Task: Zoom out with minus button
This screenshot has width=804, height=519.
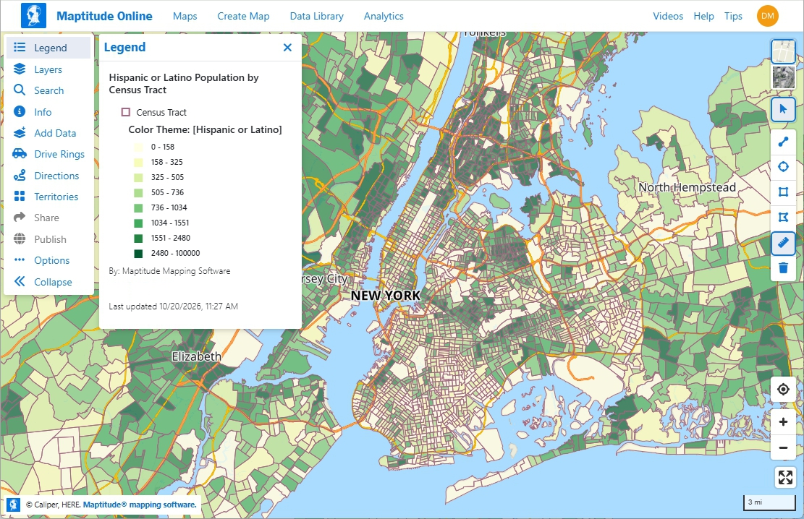Action: click(x=783, y=447)
